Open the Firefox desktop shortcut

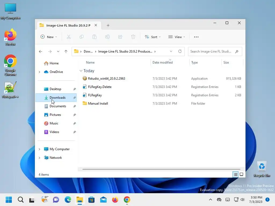pyautogui.click(x=10, y=37)
